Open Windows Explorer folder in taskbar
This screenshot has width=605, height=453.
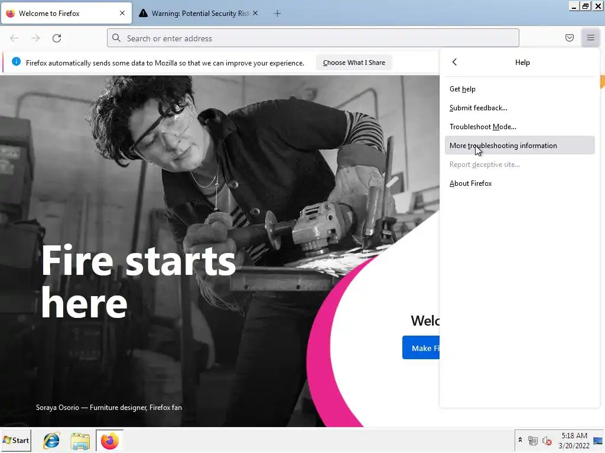(80, 441)
